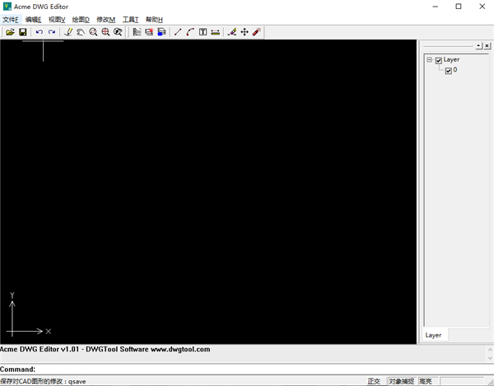Toggle the root Layer checkbox
Image resolution: width=494 pixels, height=386 pixels.
point(439,60)
